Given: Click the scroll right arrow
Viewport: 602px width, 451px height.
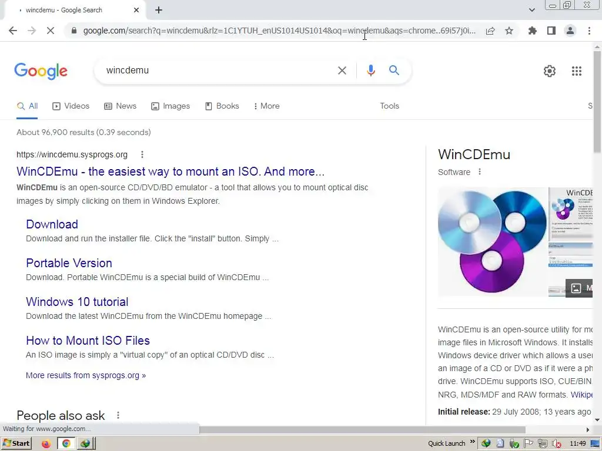Looking at the screenshot, I should [588, 430].
